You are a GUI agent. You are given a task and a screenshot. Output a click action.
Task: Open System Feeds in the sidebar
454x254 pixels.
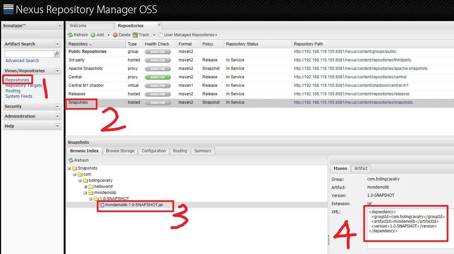click(x=19, y=96)
